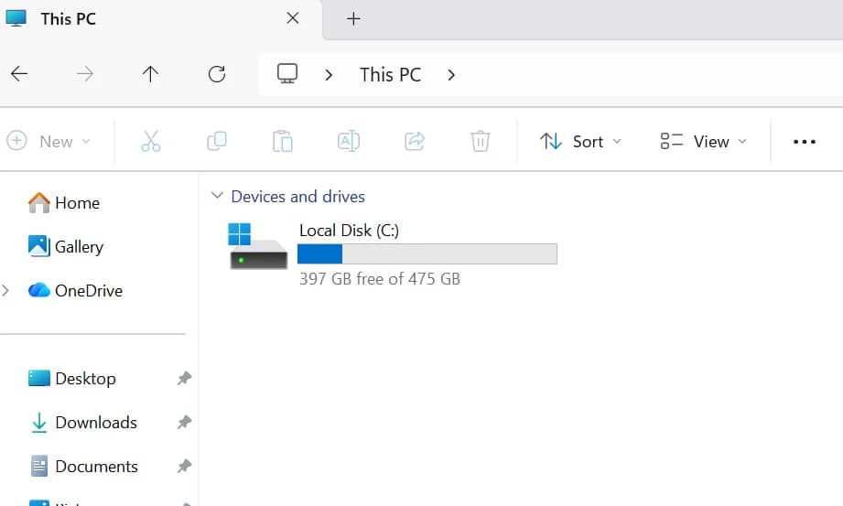Open Desktop folder in sidebar
This screenshot has width=843, height=506.
[x=72, y=379]
